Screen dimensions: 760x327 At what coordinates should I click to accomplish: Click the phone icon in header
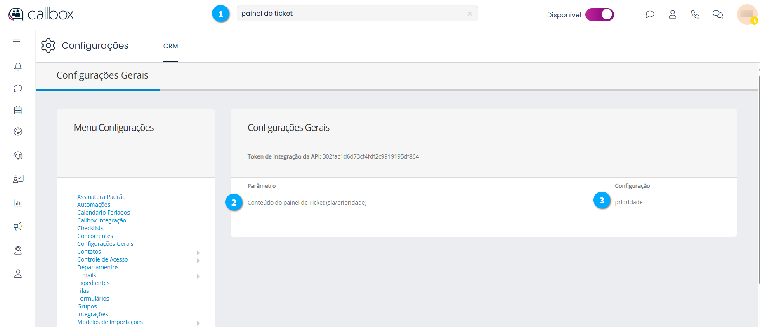point(695,14)
